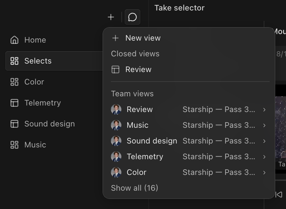Open the Review team view entry
Screen dimensions: 286x209
189,109
